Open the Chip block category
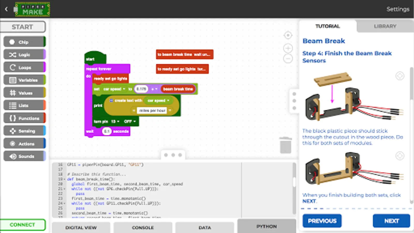This screenshot has height=233, width=414. 25,42
